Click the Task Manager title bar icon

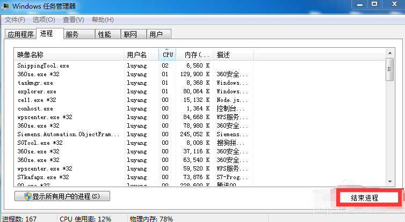6,6
